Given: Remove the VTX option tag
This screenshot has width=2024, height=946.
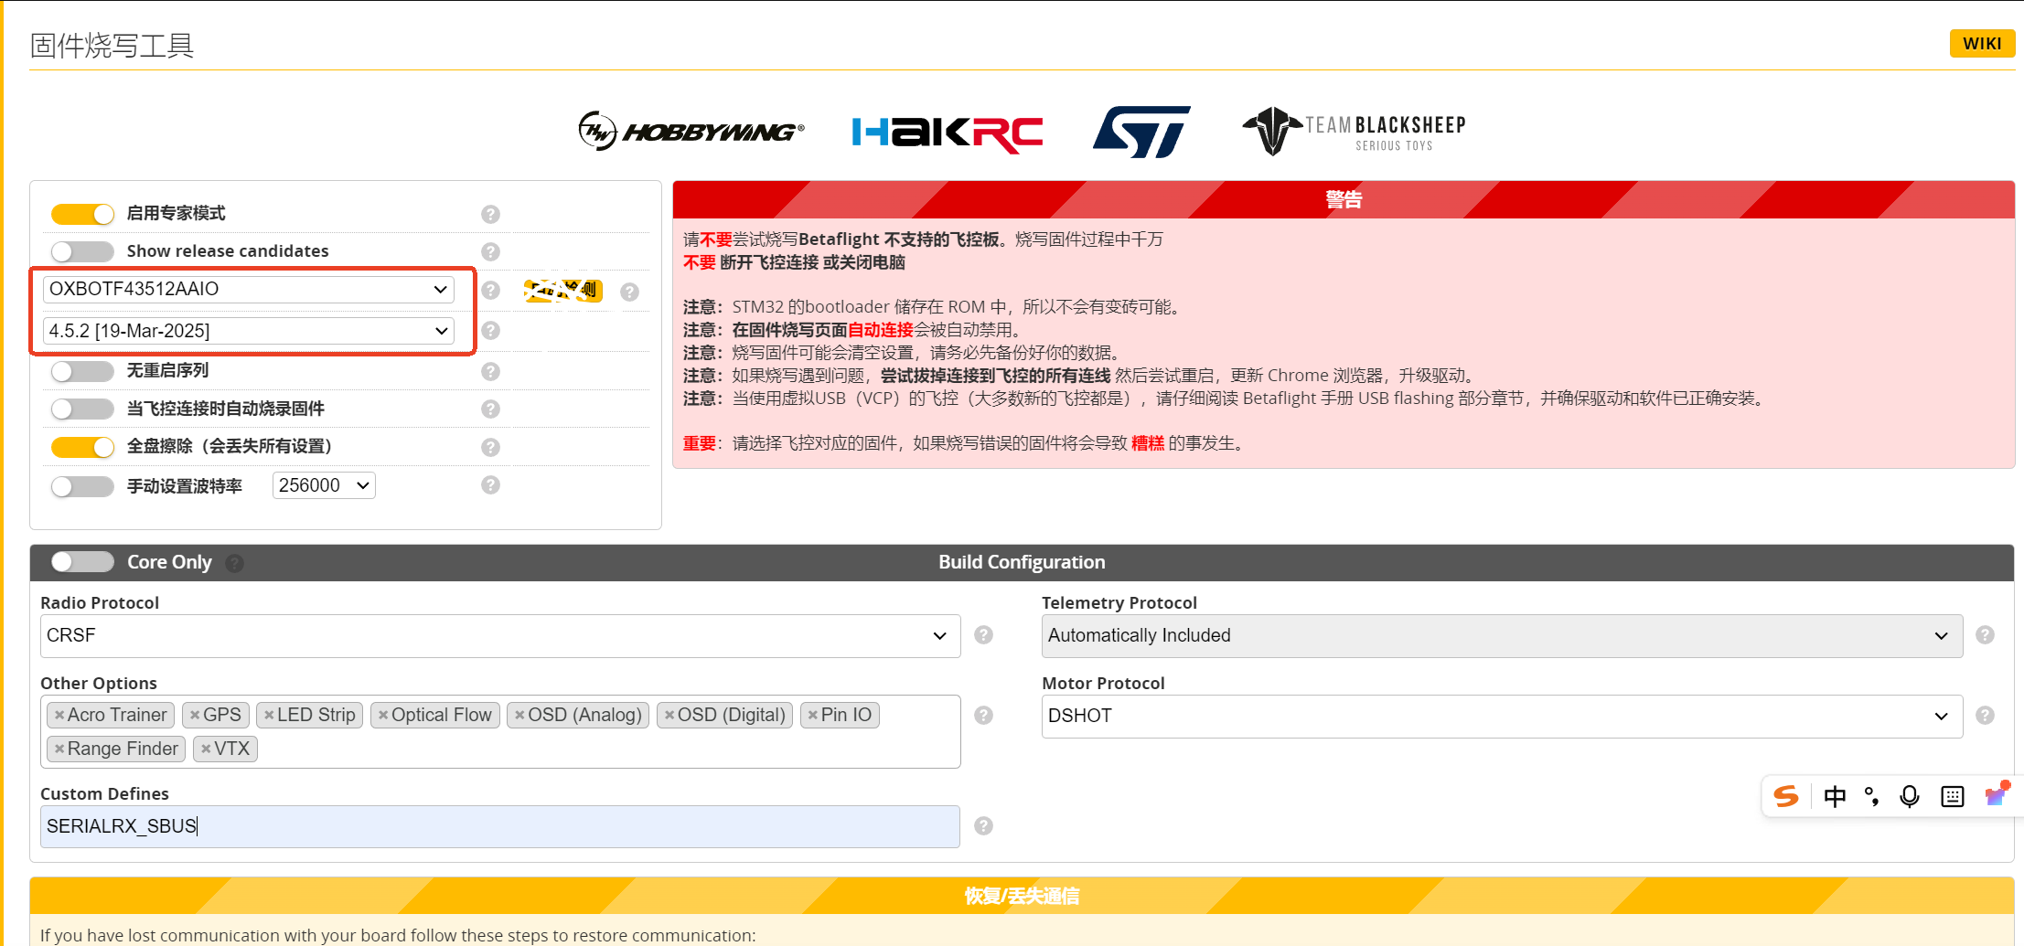Looking at the screenshot, I should coord(206,749).
